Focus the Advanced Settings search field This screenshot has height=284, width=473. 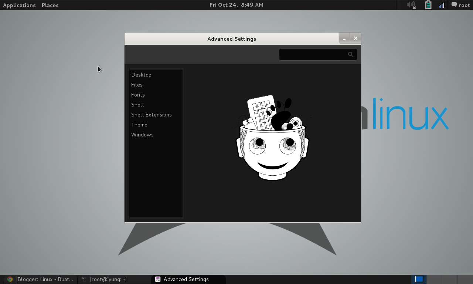click(318, 54)
